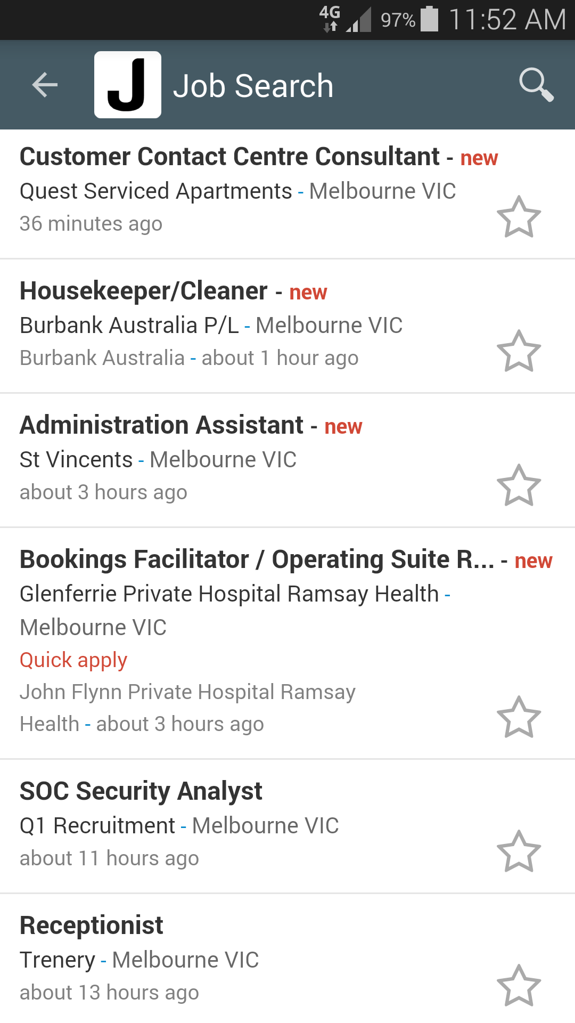Tap the battery status icon
575x1023 pixels.
[x=429, y=19]
